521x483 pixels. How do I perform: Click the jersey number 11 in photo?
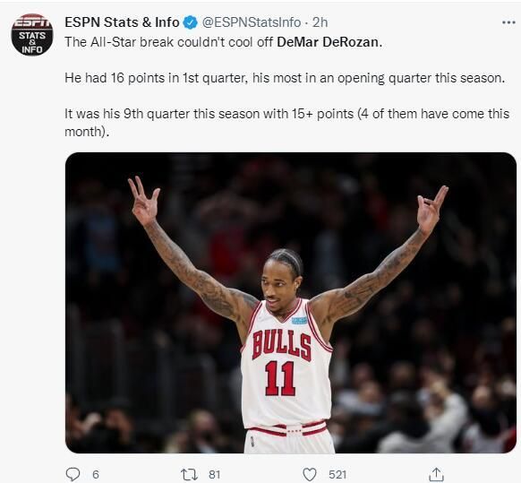coord(280,378)
